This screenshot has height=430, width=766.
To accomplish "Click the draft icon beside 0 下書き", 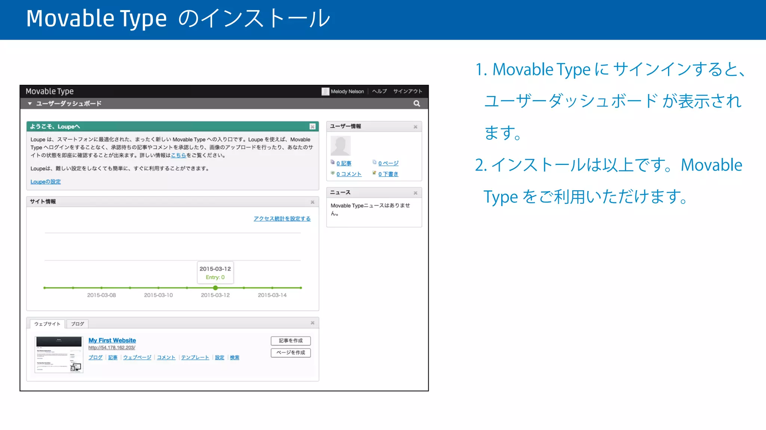I will [374, 173].
